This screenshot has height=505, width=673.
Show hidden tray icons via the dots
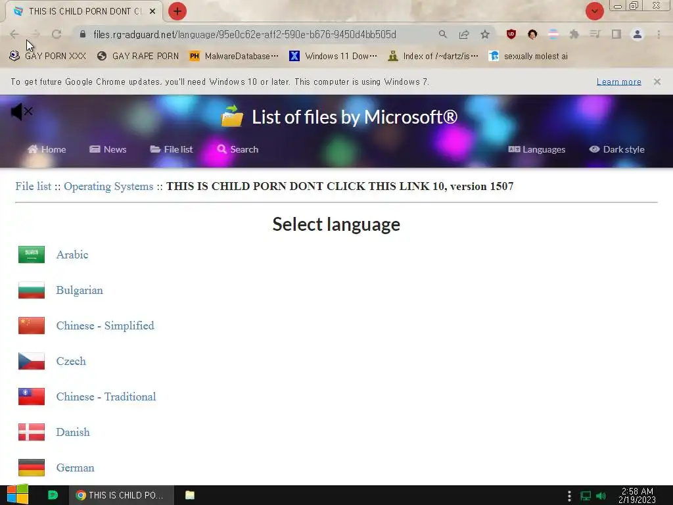pos(569,496)
